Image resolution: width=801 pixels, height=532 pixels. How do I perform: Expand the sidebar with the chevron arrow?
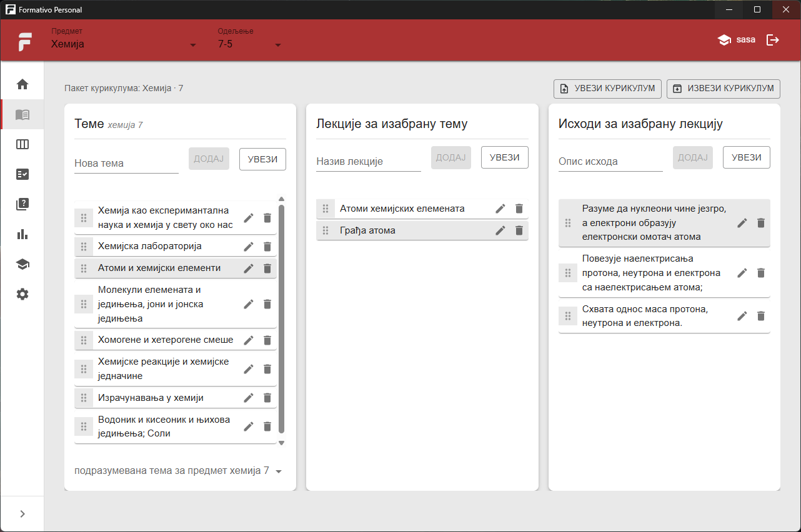[x=22, y=514]
